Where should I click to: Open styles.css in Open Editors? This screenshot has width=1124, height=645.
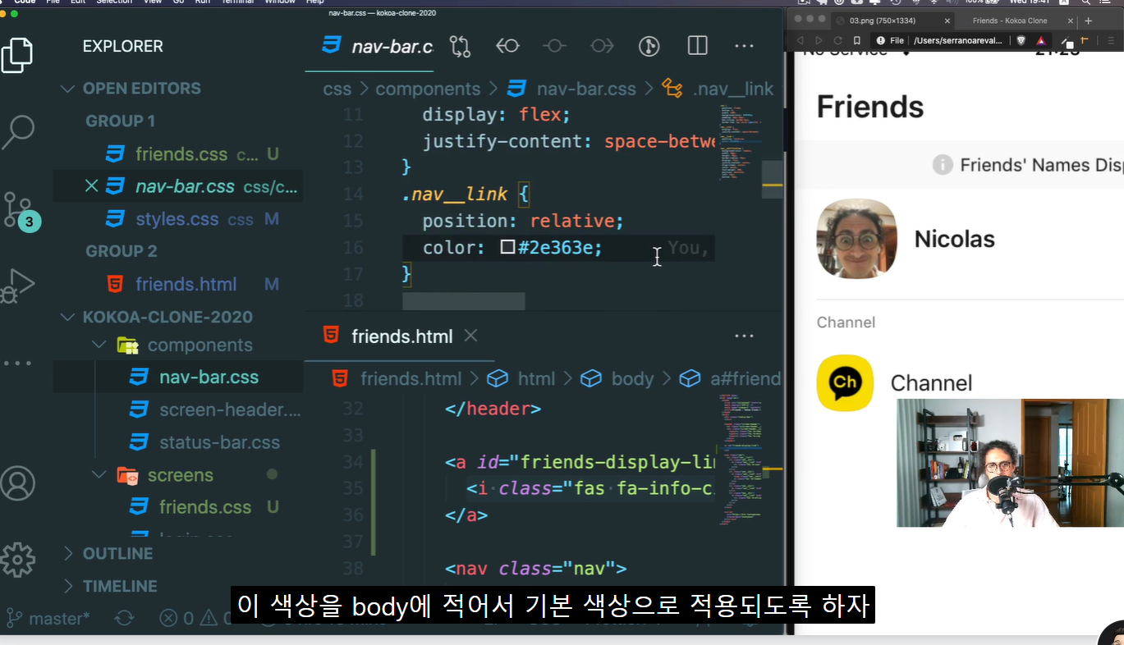click(179, 219)
